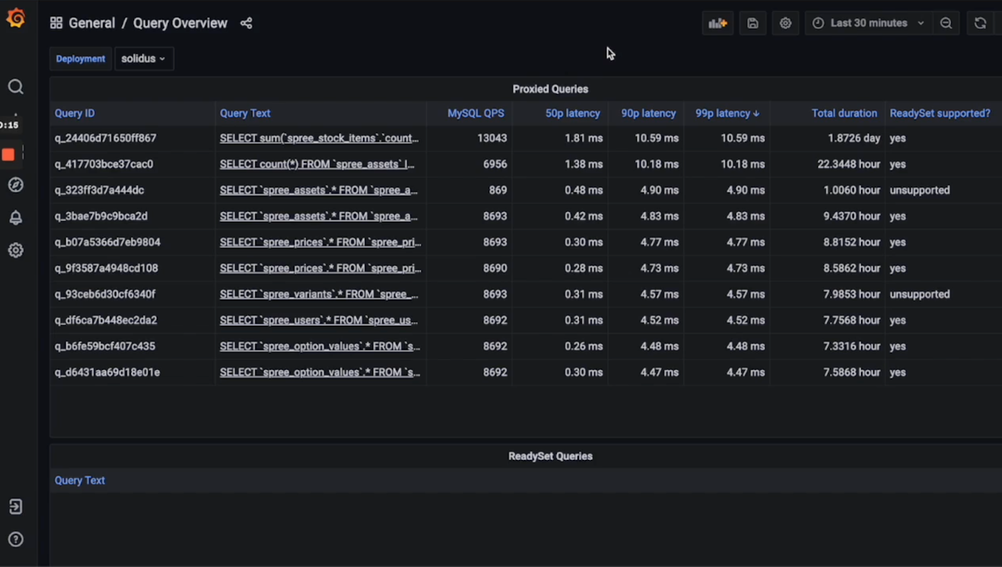The height and width of the screenshot is (567, 1002).
Task: Click the orange square icon in sidebar
Action: click(x=9, y=154)
